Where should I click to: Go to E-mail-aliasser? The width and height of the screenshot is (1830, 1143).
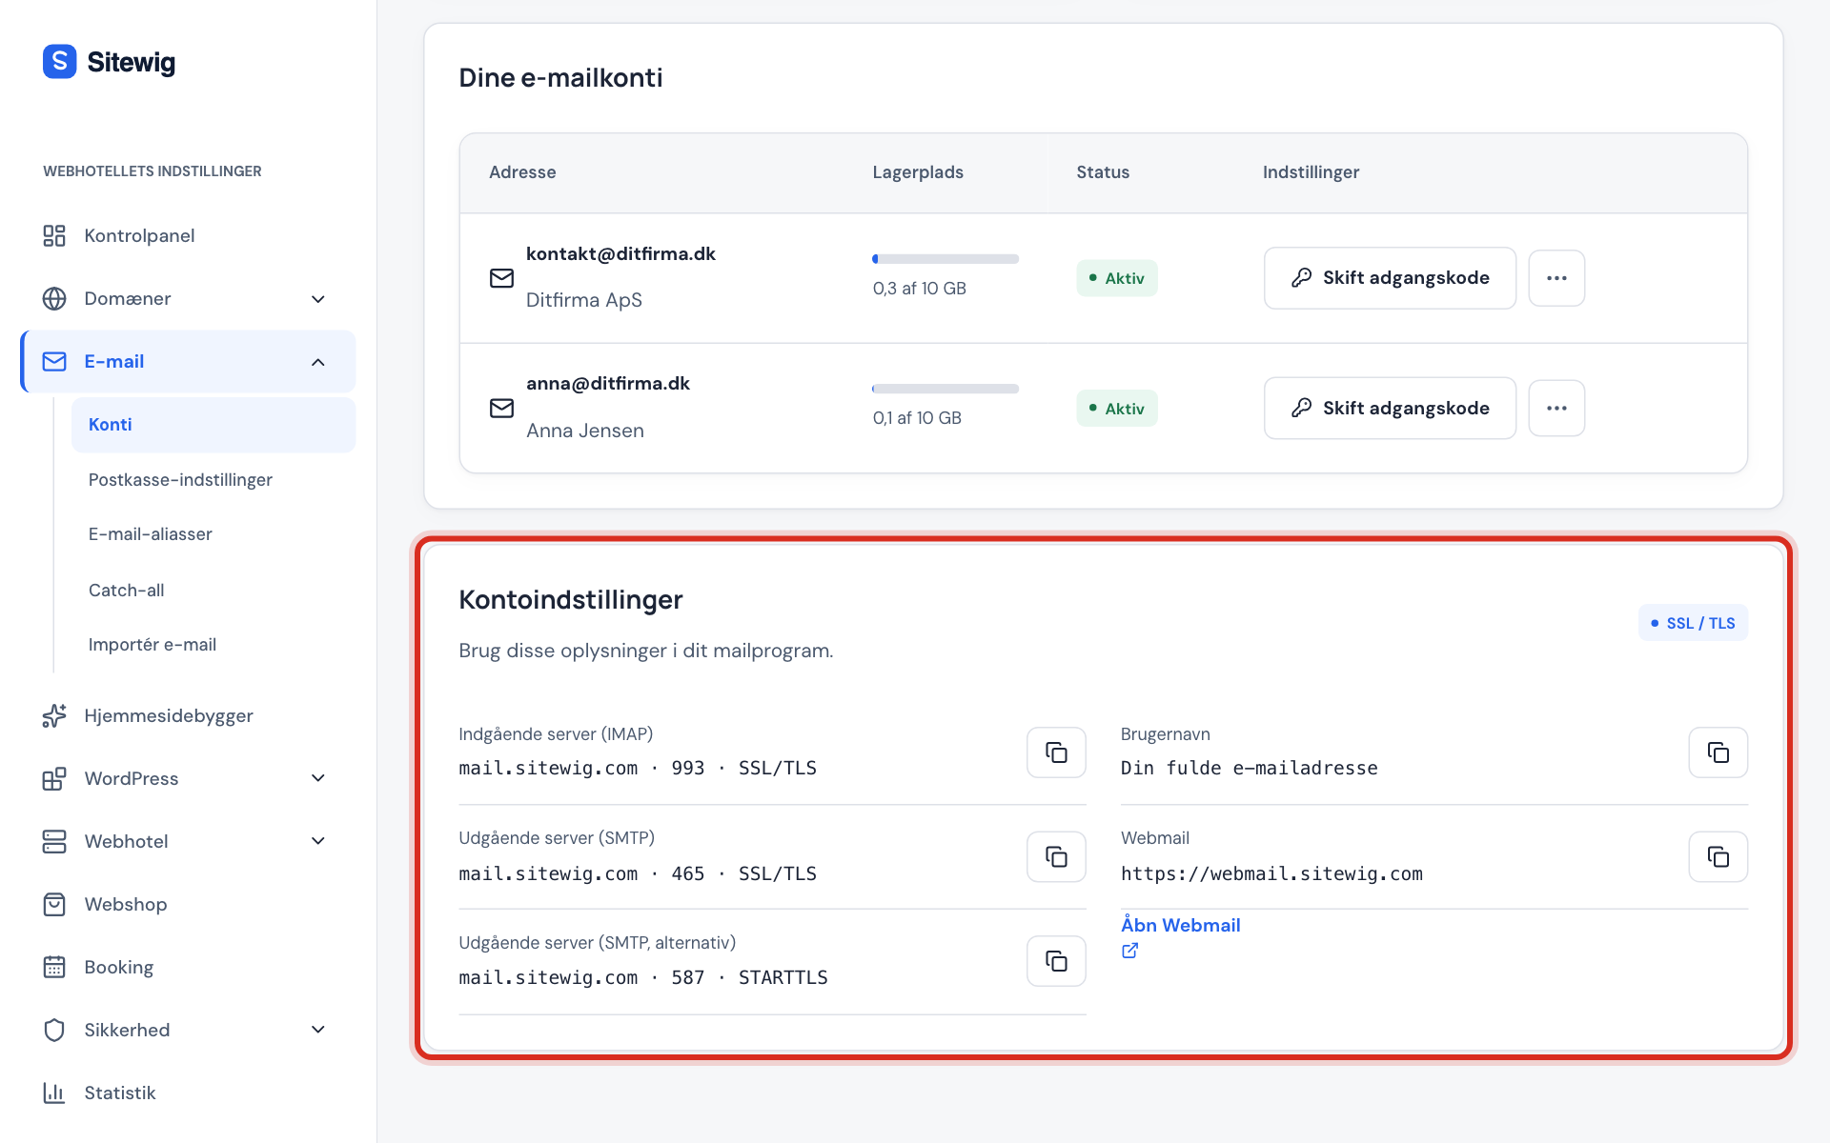click(151, 533)
